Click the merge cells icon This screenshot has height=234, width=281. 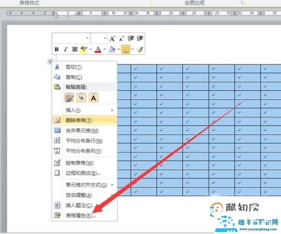click(x=57, y=130)
